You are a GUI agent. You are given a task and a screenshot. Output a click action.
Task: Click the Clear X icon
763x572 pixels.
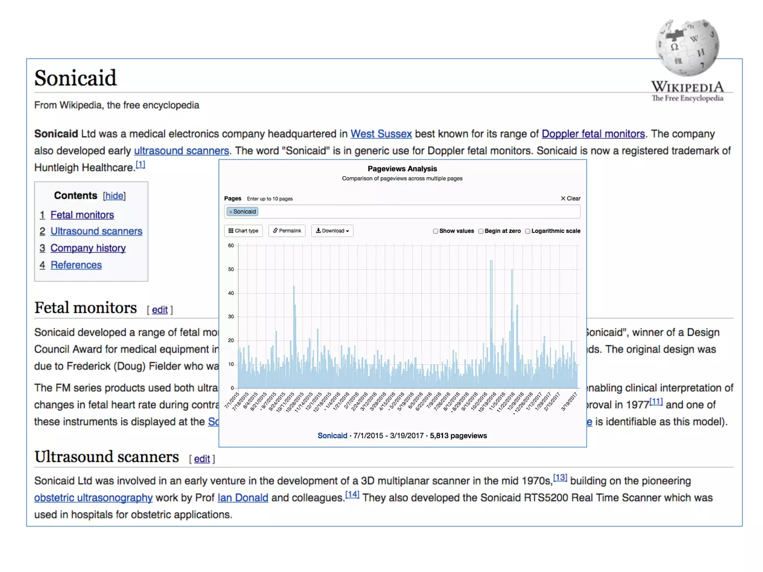[x=563, y=198]
